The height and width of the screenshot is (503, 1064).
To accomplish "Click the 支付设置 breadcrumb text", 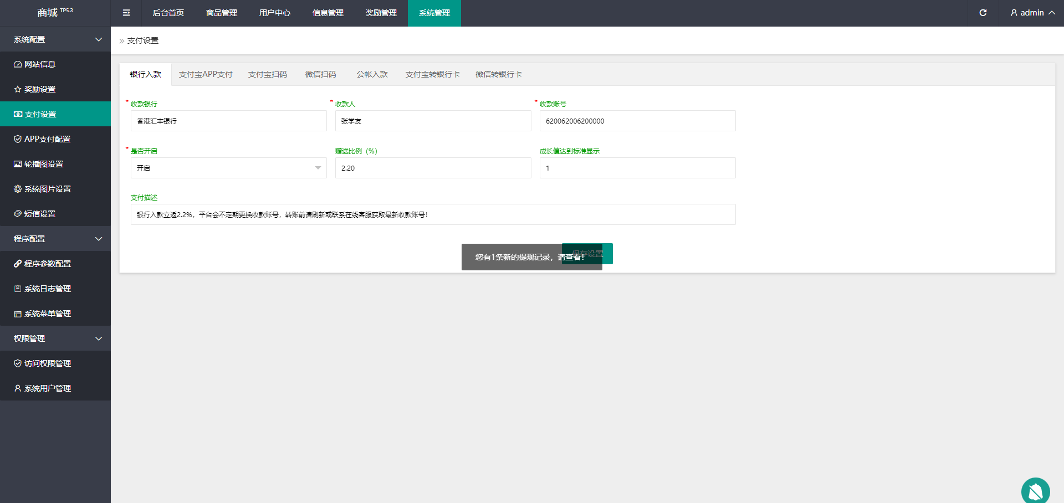I will click(x=143, y=40).
